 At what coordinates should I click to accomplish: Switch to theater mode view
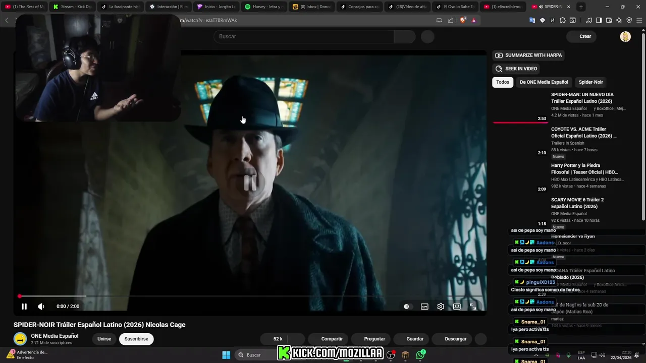pos(457,306)
